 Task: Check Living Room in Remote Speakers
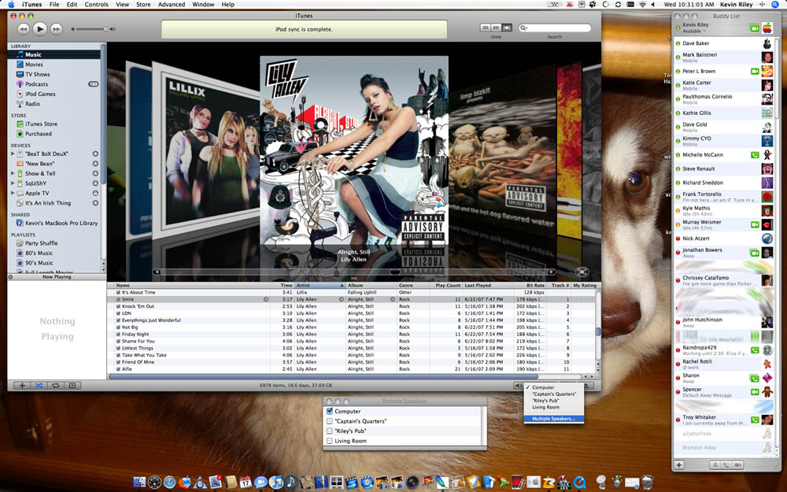pos(330,441)
